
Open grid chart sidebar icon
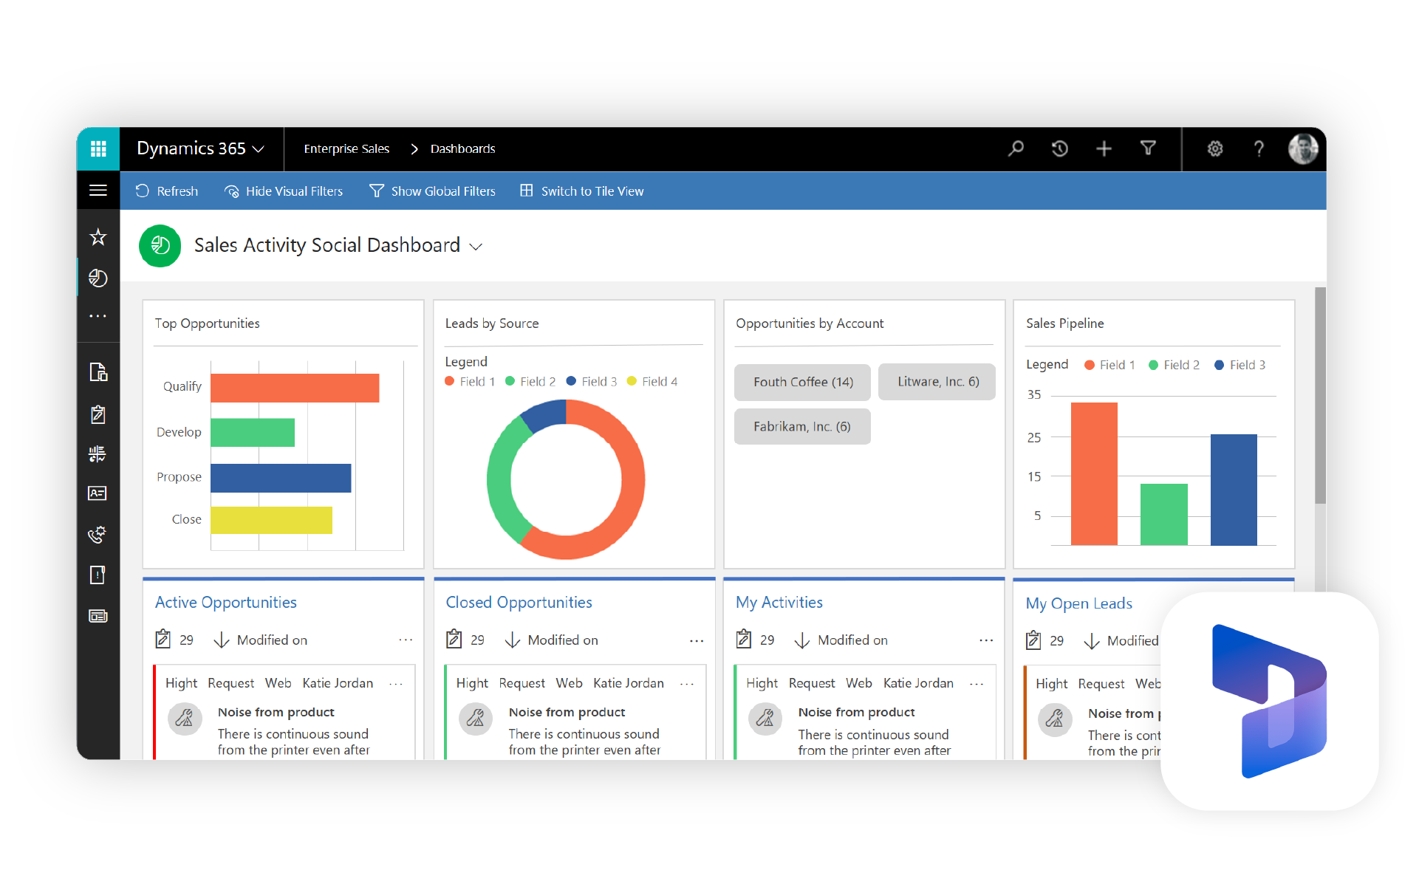98,453
